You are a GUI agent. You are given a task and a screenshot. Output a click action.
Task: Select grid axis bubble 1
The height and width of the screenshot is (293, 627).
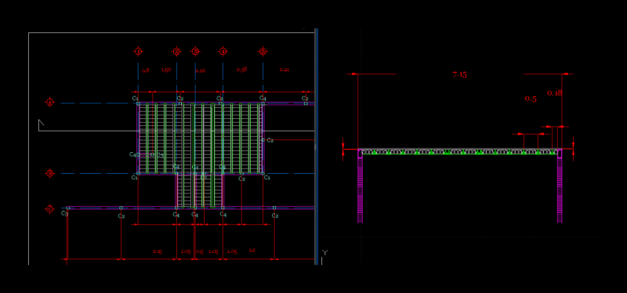(138, 52)
